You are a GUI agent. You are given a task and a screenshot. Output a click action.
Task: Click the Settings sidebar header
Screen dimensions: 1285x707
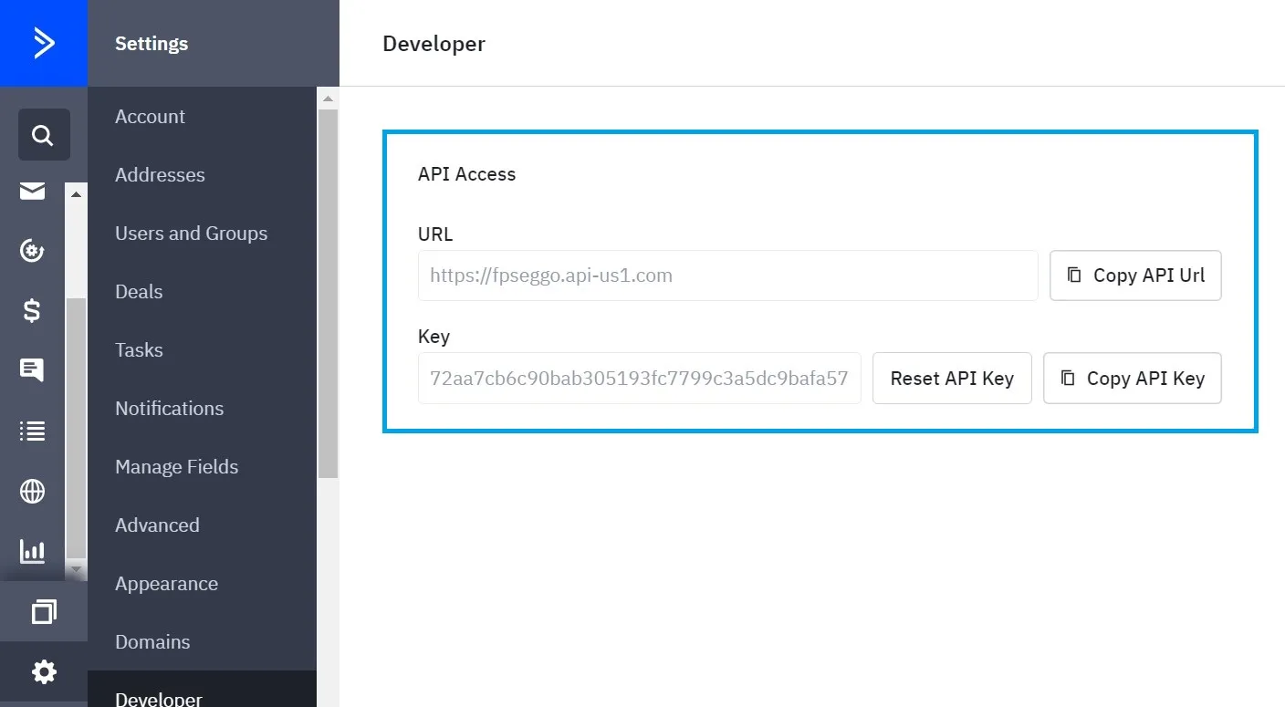(x=151, y=44)
